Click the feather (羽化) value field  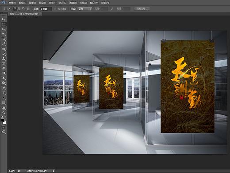click(46, 9)
